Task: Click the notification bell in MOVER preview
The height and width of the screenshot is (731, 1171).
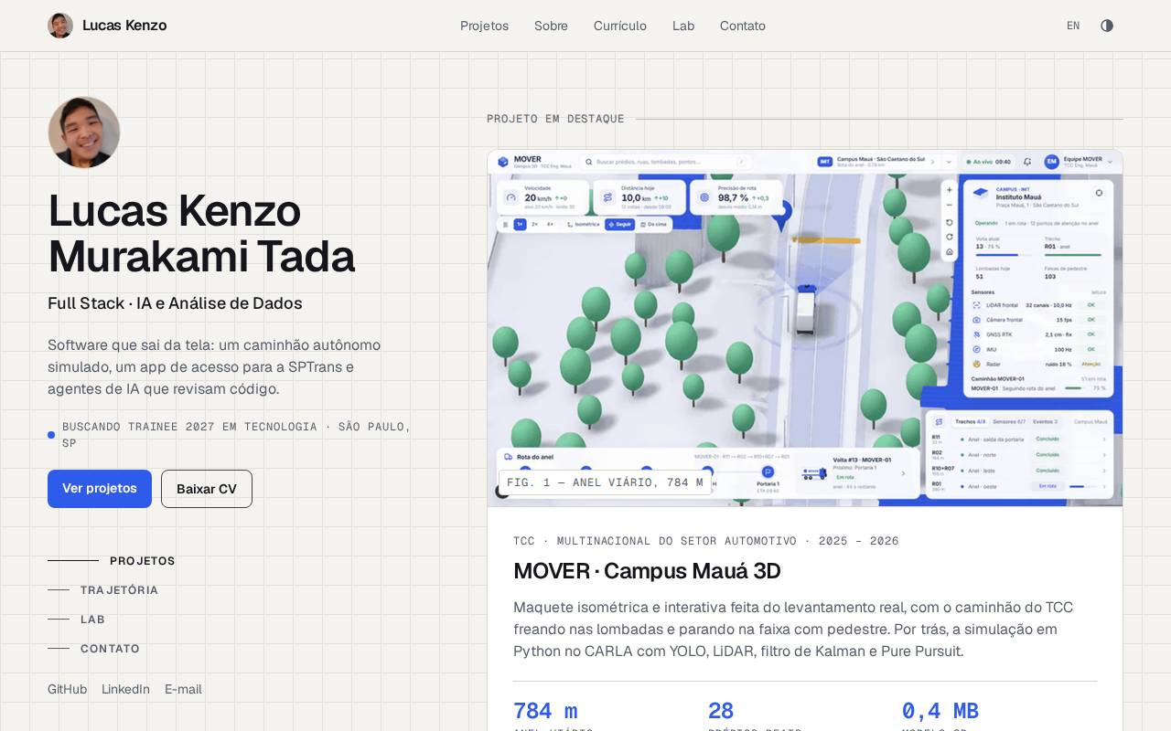Action: (1027, 162)
